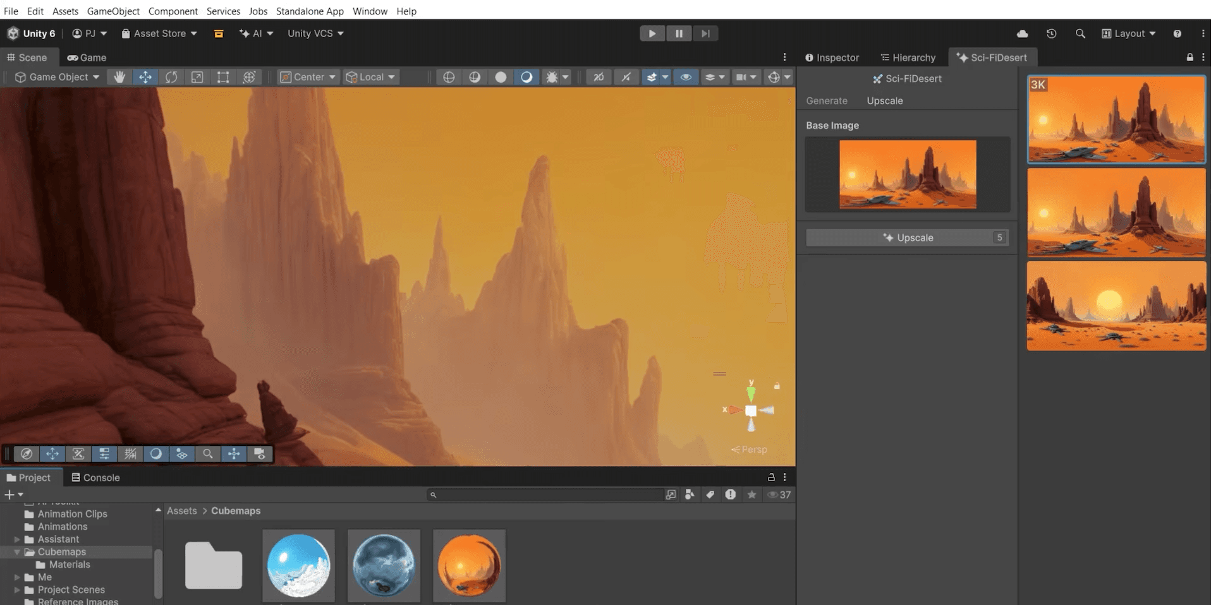
Task: Select the combined Transform tool
Action: tap(249, 77)
